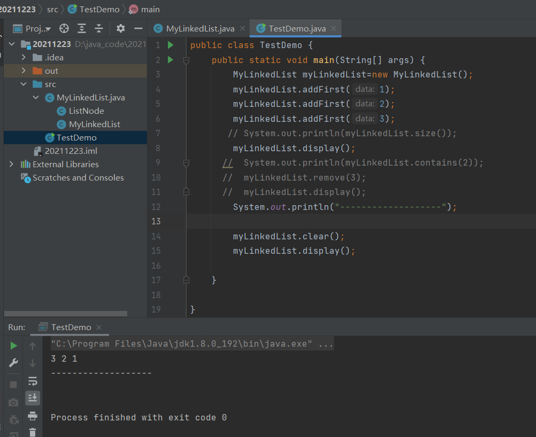Click the "3 2 1" console output
The image size is (536, 437).
point(64,358)
